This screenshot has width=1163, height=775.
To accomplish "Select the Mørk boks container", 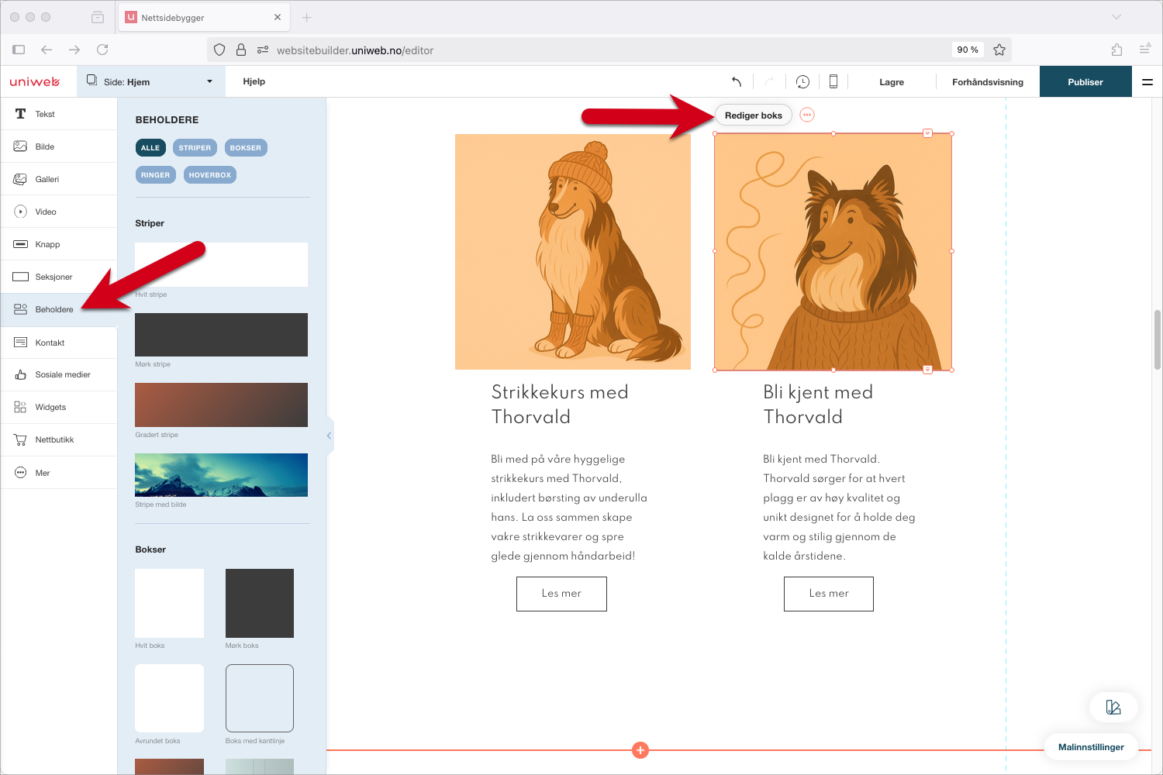I will pos(260,603).
